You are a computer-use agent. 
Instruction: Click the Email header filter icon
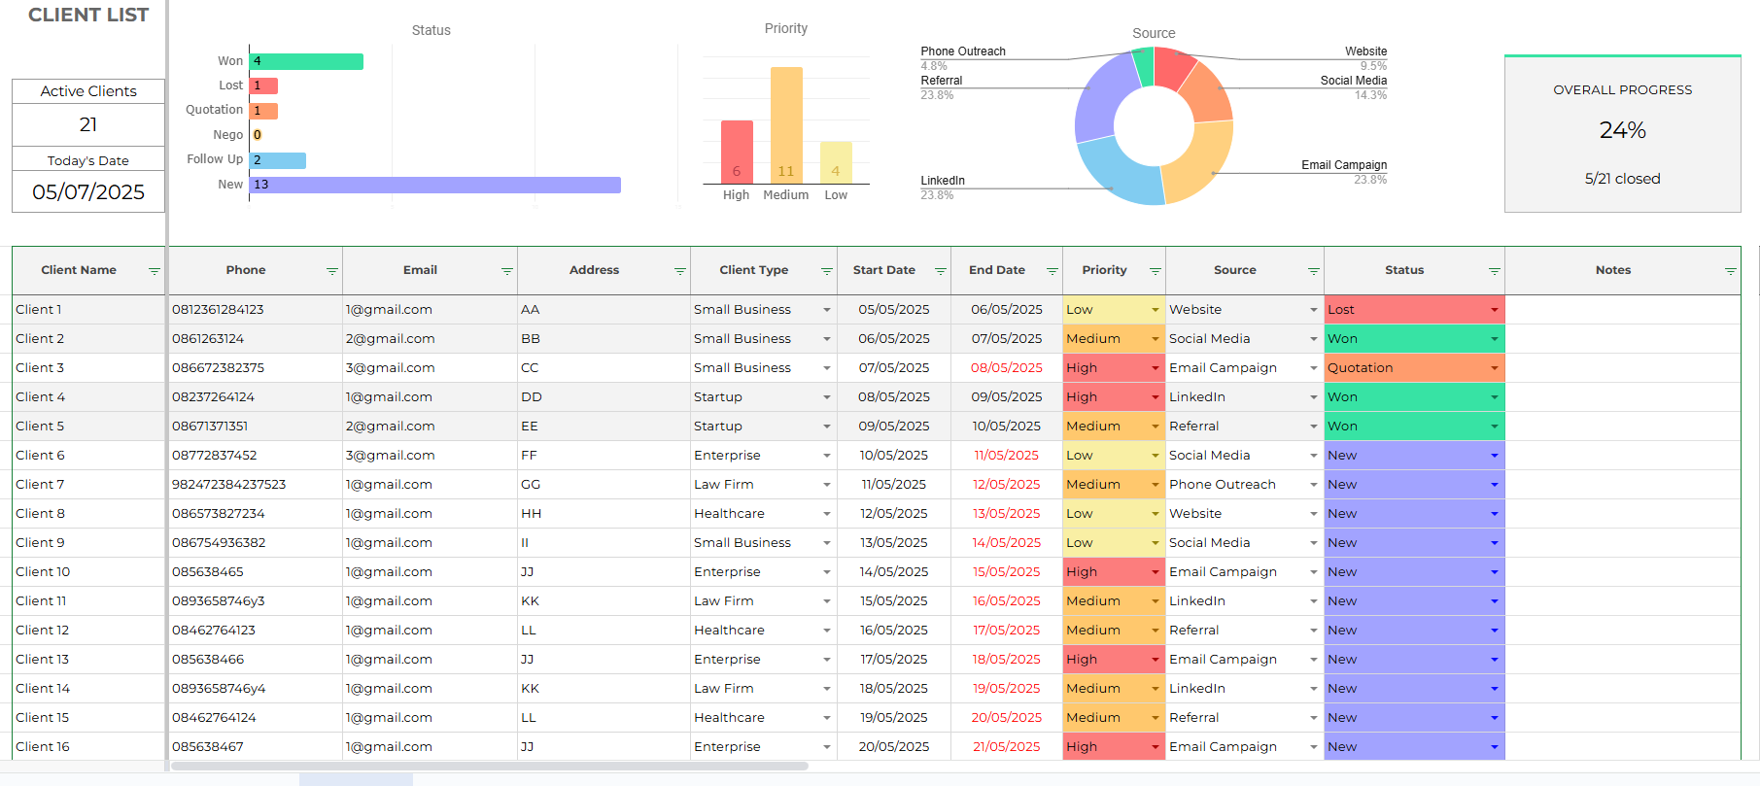coord(506,271)
